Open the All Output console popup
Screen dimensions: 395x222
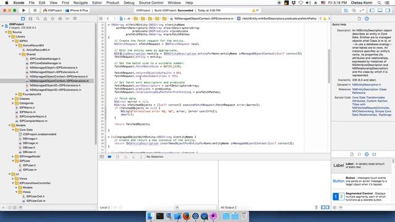228,207
